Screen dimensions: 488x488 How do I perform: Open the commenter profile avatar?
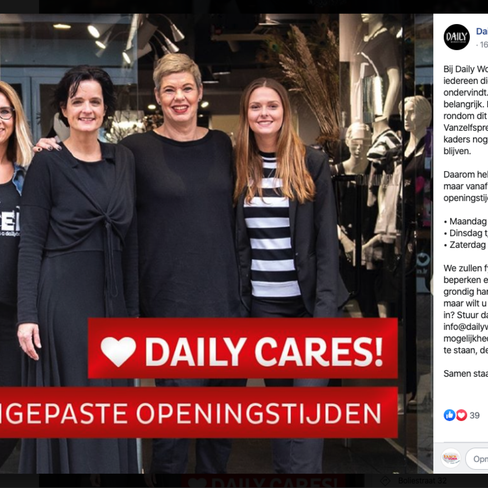click(x=451, y=458)
